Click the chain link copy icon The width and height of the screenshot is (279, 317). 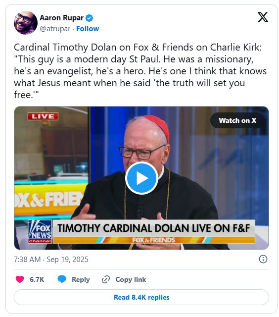tap(106, 279)
